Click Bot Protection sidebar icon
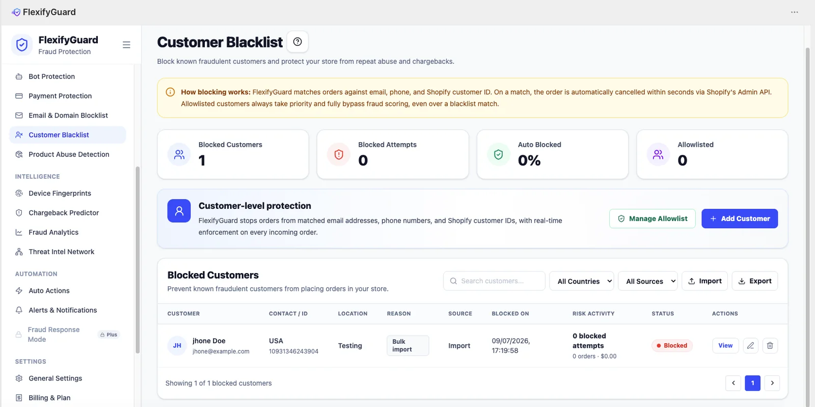 point(19,76)
